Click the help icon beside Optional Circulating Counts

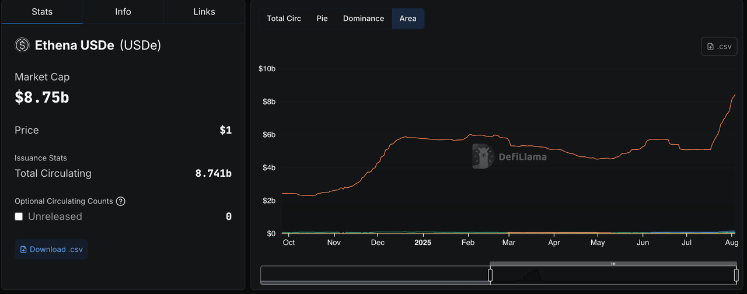(121, 201)
